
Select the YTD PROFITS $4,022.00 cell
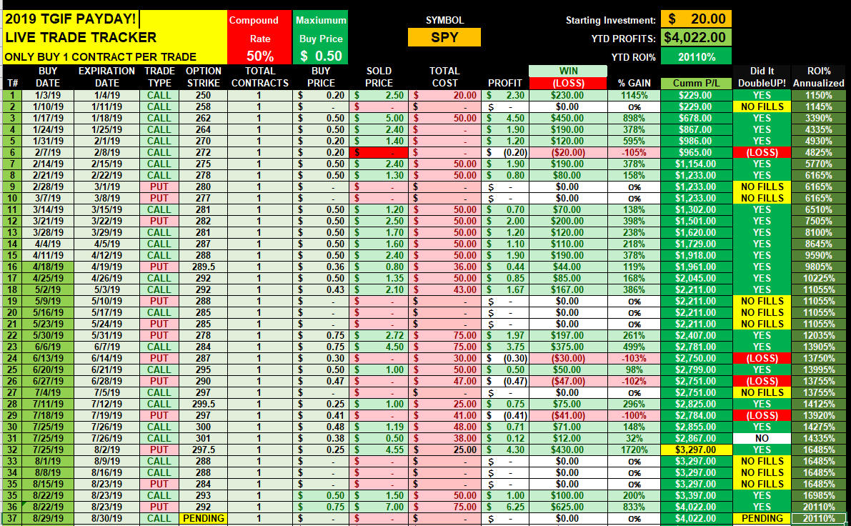(696, 37)
